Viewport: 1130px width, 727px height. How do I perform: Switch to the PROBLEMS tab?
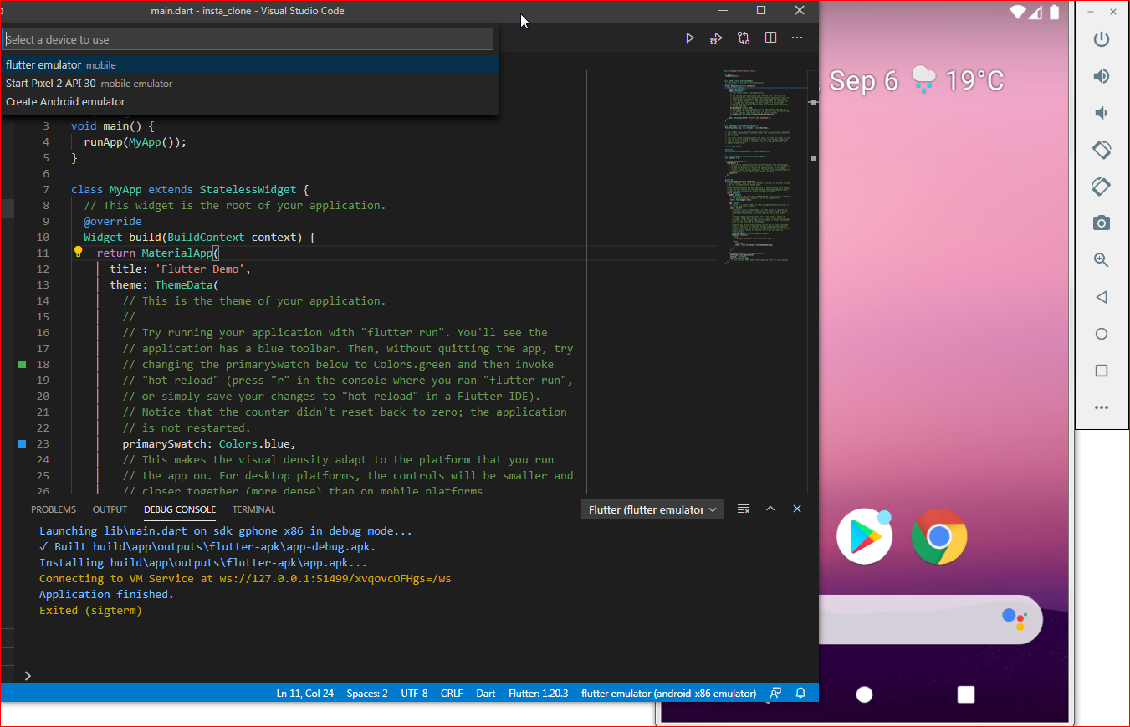point(54,509)
